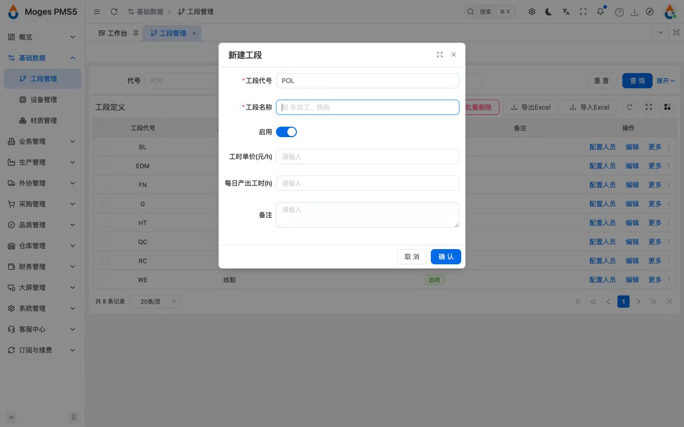Check the QC row checkbox

click(105, 242)
